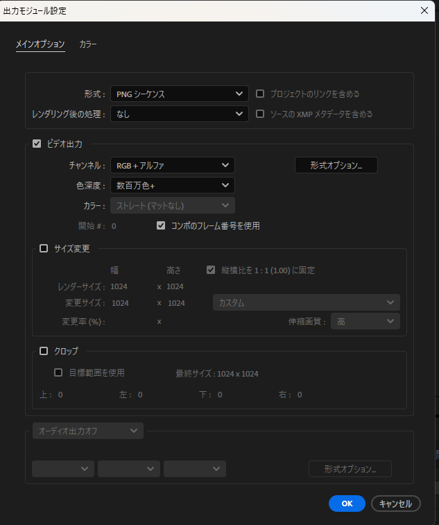The height and width of the screenshot is (525, 439).
Task: Enable プロジェクトのリンクを含める checkbox
Action: click(261, 94)
